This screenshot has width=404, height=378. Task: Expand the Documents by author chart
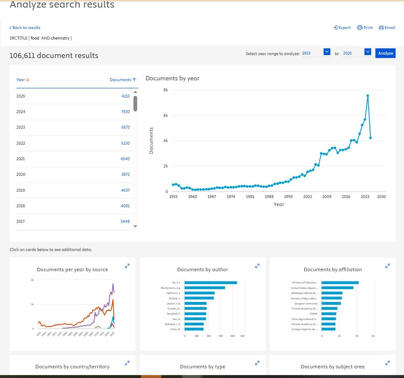(x=258, y=266)
